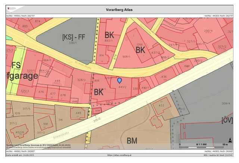
Task: Select building label .591
Action: [x=45, y=124]
